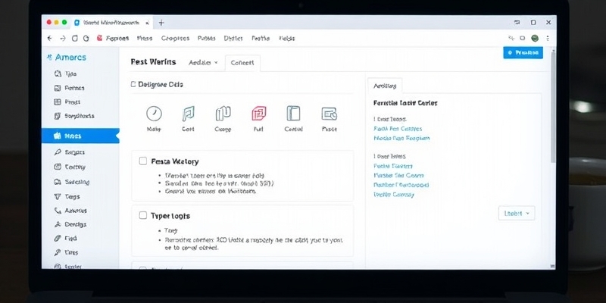Screen dimensions: 606x303
Task: Open the Fiebls toolbar menu item
Action: [287, 39]
